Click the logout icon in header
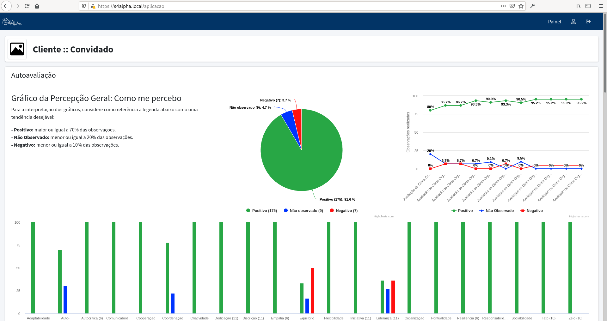 pyautogui.click(x=588, y=21)
